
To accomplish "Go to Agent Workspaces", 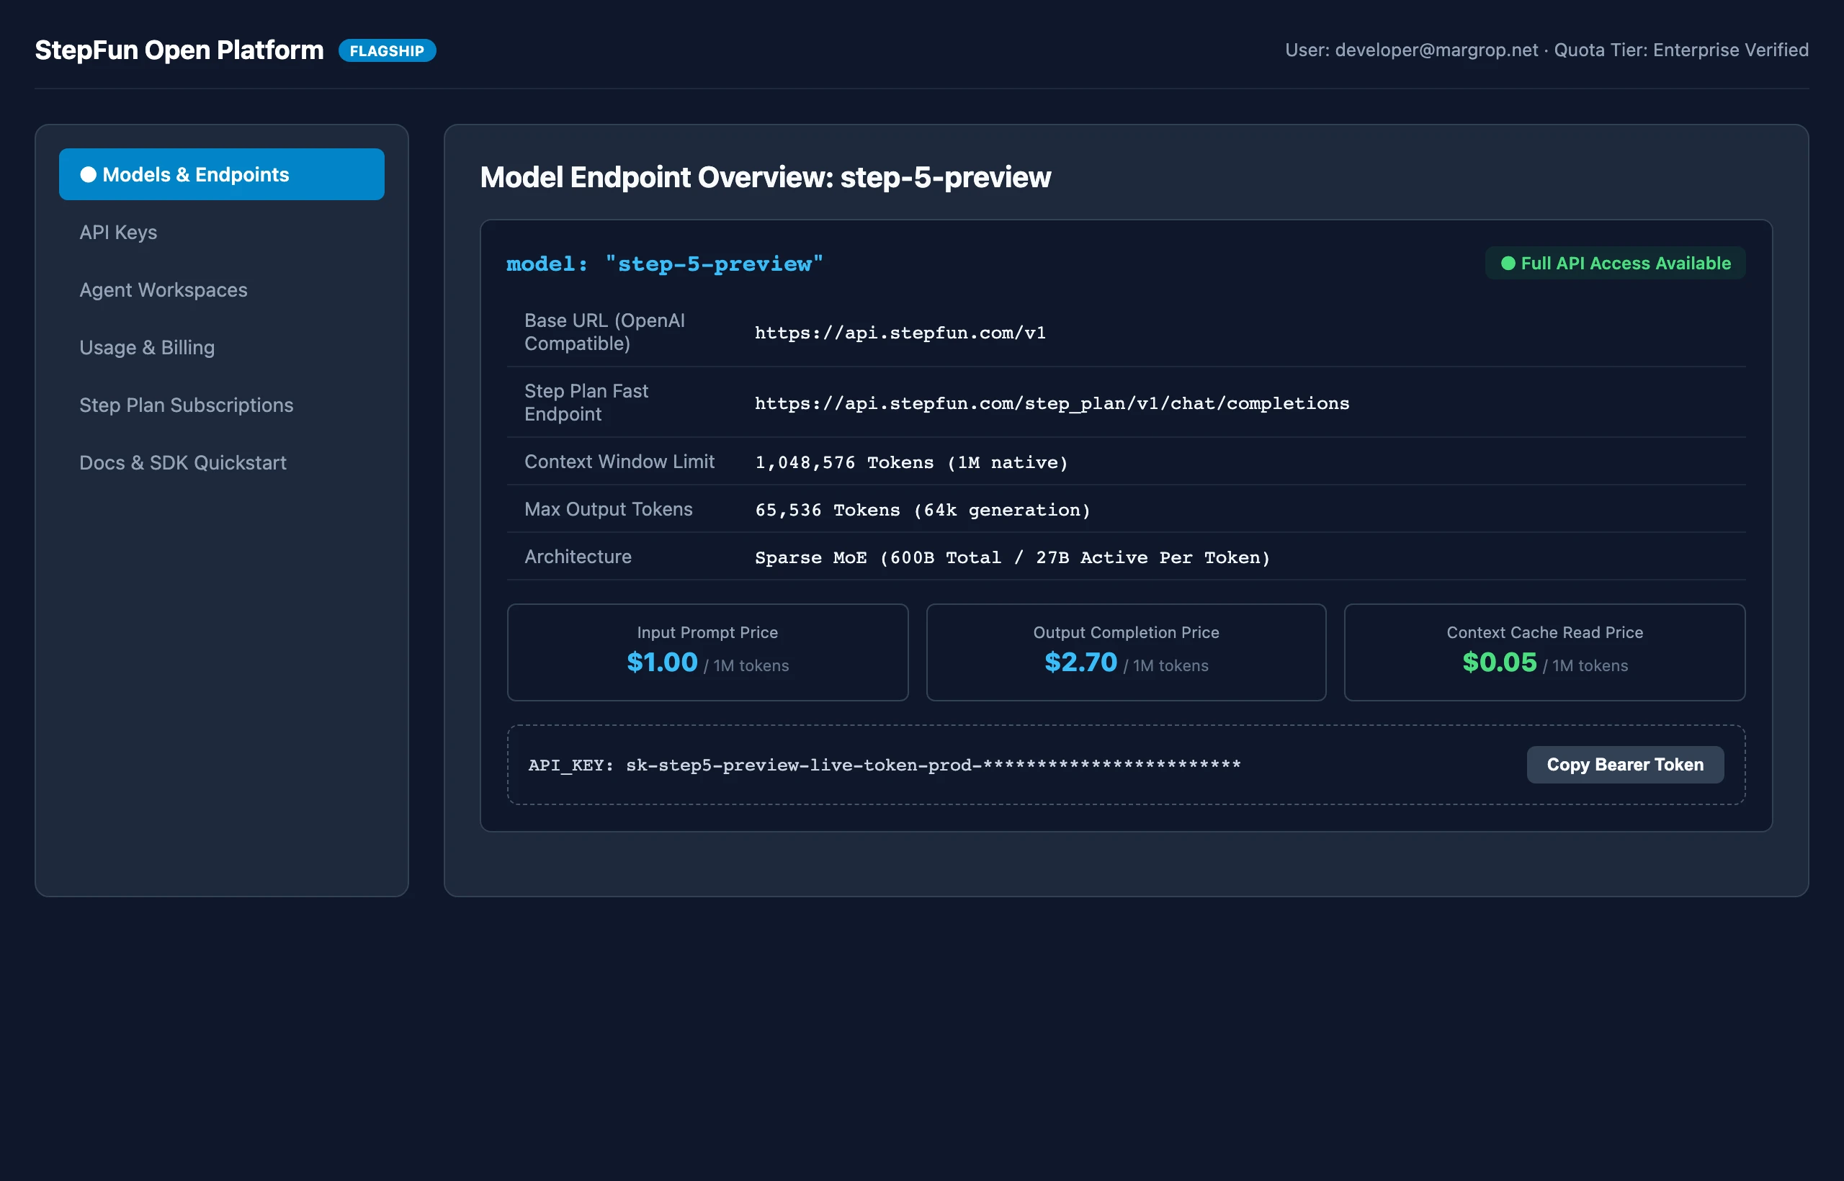I will 164,290.
